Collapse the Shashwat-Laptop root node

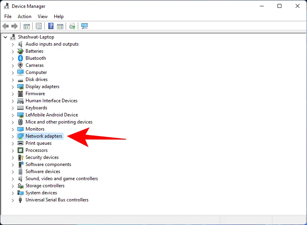[6, 37]
